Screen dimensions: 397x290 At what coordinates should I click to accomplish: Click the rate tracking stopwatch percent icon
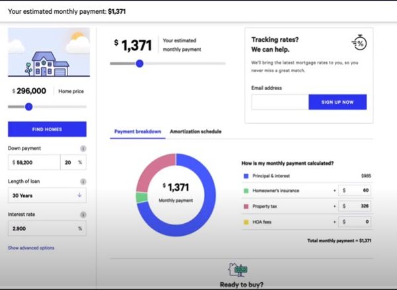point(359,43)
